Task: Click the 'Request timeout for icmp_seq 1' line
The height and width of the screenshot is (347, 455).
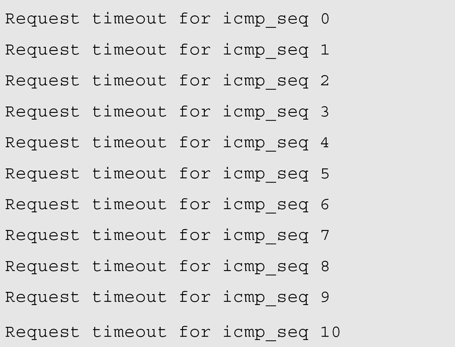Action: coord(167,51)
